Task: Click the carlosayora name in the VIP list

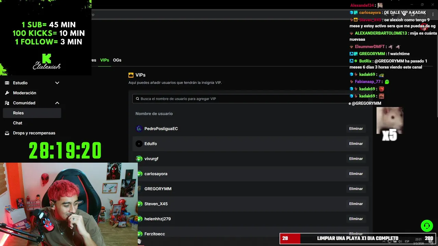Action: [x=156, y=174]
